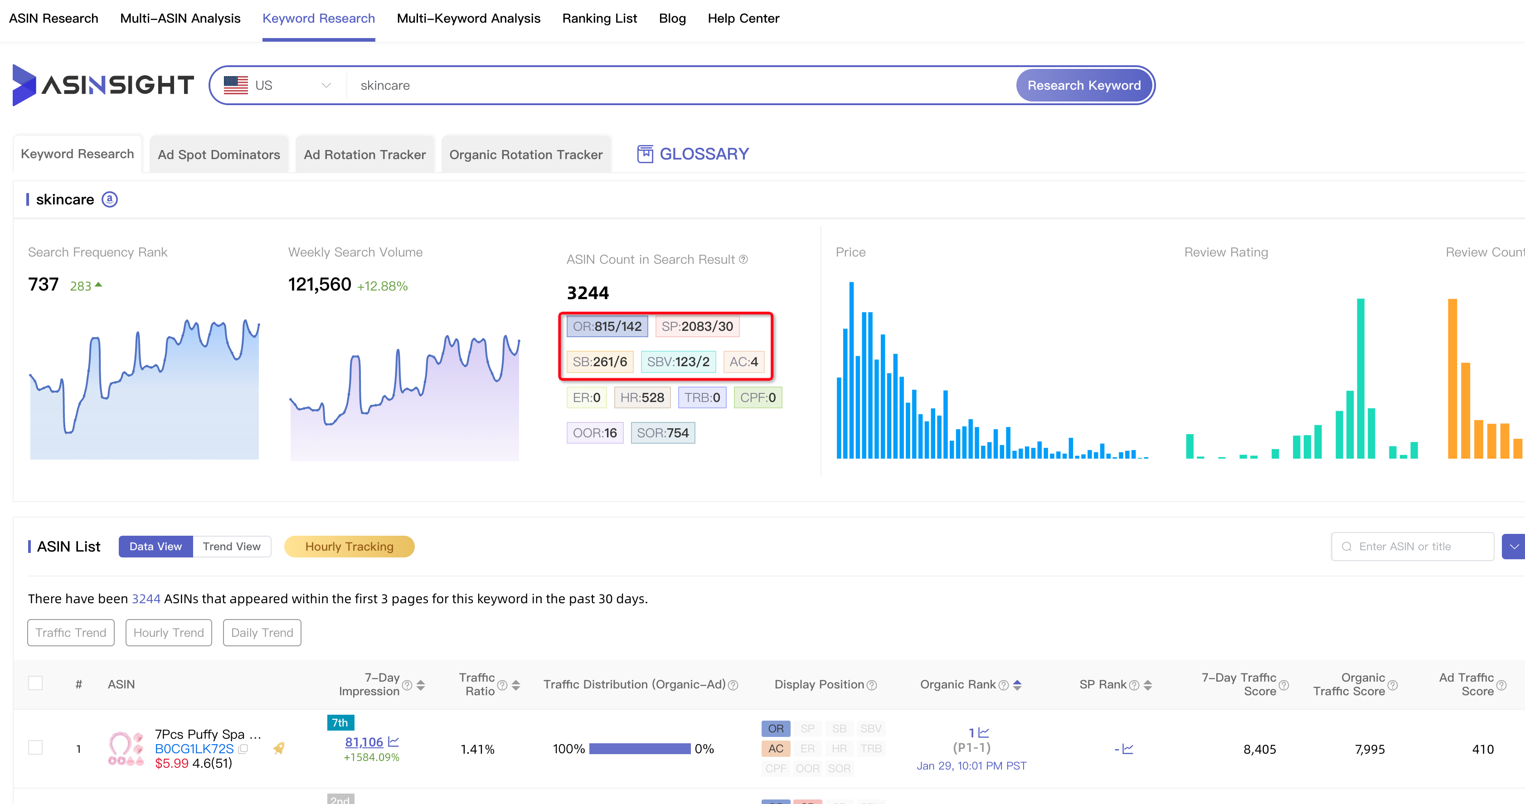Click the Weekly Search Volume trend chart
Viewport: 1525px width, 804px height.
click(x=404, y=397)
